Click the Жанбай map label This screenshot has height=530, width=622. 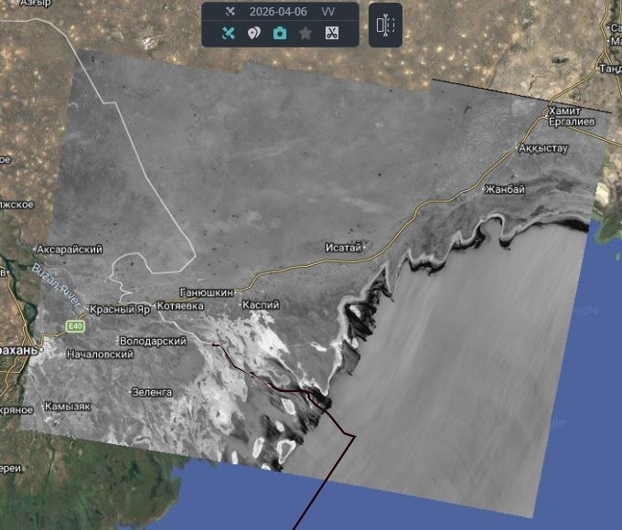[x=504, y=189]
